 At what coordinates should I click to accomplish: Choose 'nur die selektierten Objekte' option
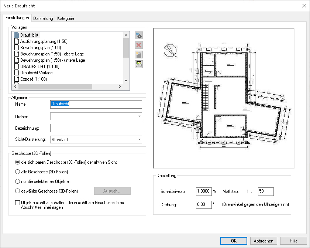coord(18,181)
